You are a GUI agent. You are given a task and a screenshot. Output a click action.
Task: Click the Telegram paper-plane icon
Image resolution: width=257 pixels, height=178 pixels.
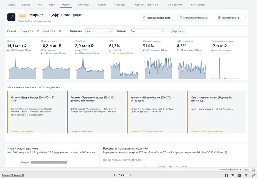pos(144,17)
